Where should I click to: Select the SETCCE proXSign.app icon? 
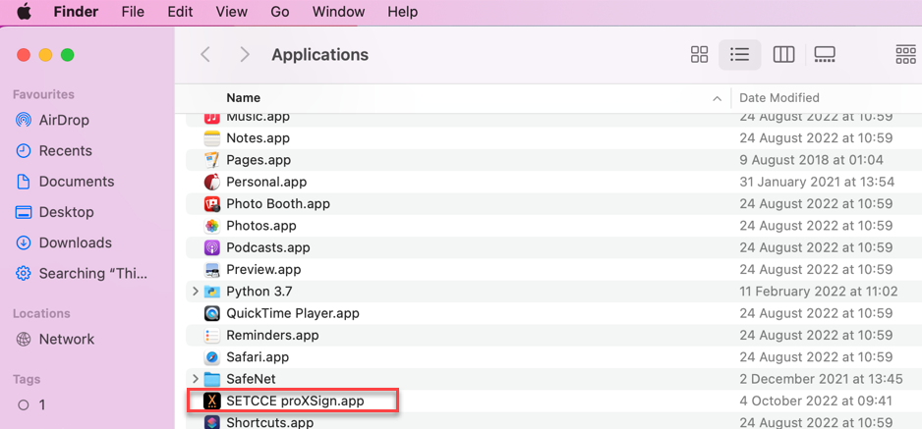pos(211,401)
